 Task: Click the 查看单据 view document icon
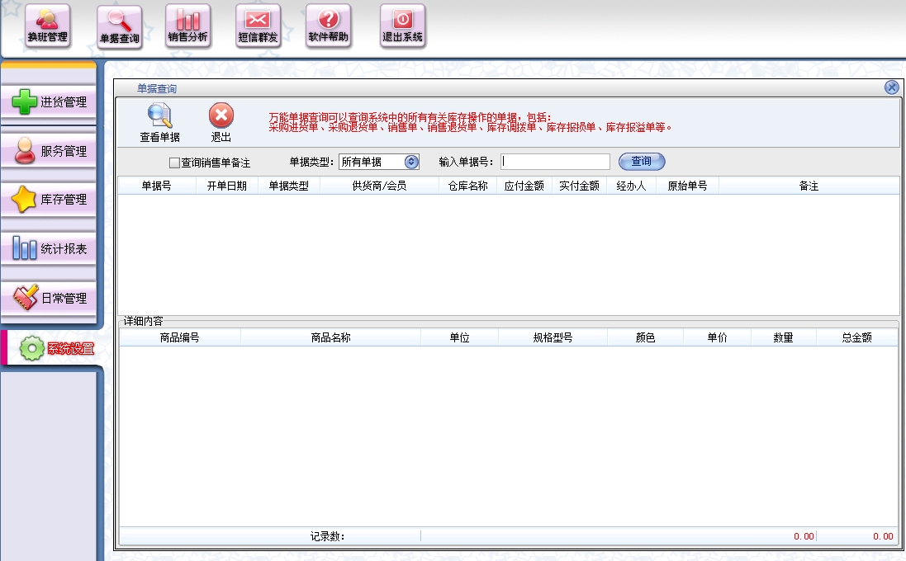click(x=159, y=123)
